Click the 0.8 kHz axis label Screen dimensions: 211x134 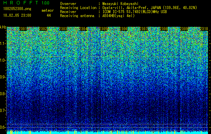[3, 94]
